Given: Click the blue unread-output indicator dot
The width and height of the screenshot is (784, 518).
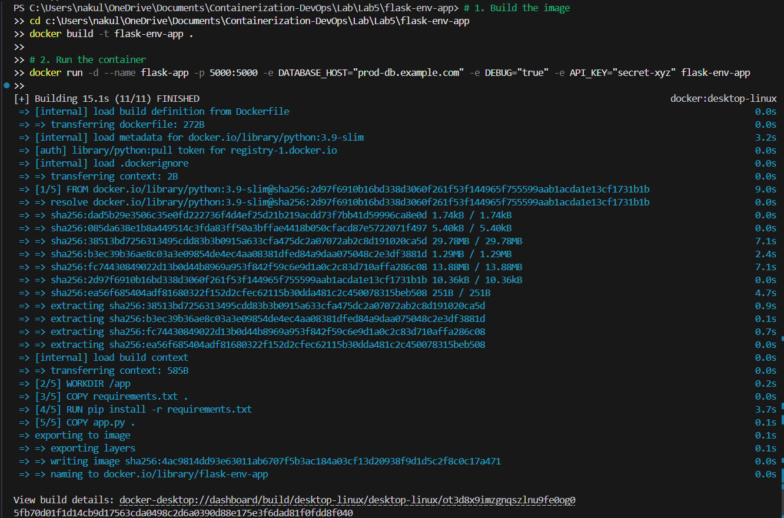Looking at the screenshot, I should pos(6,85).
